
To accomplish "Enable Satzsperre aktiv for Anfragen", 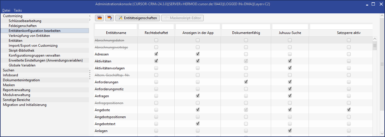I will 349,96.
